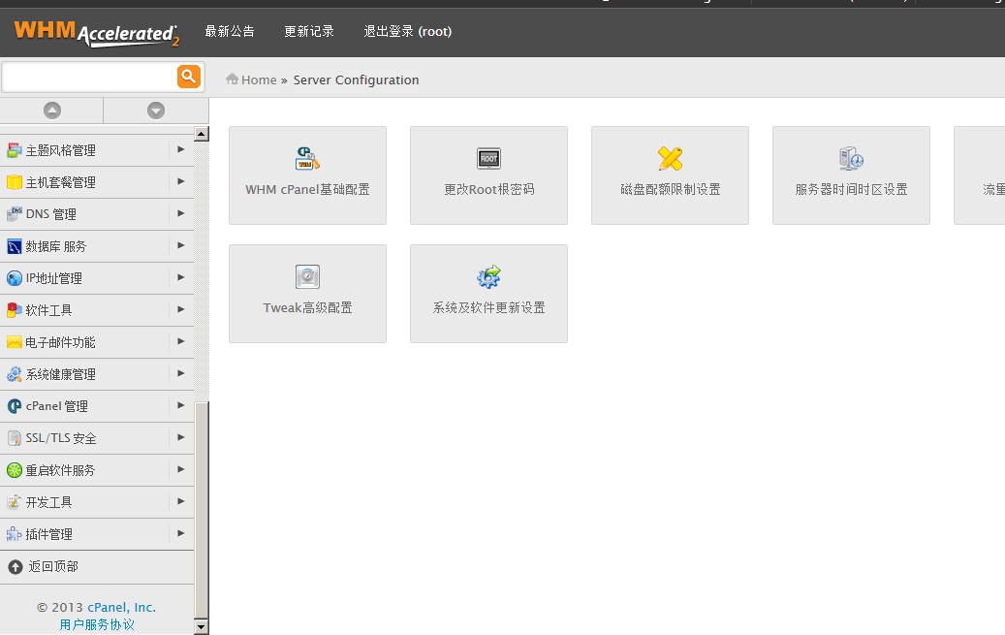Click the 主题风格管理 sidebar icon
Image resolution: width=1005 pixels, height=635 pixels.
[x=15, y=150]
